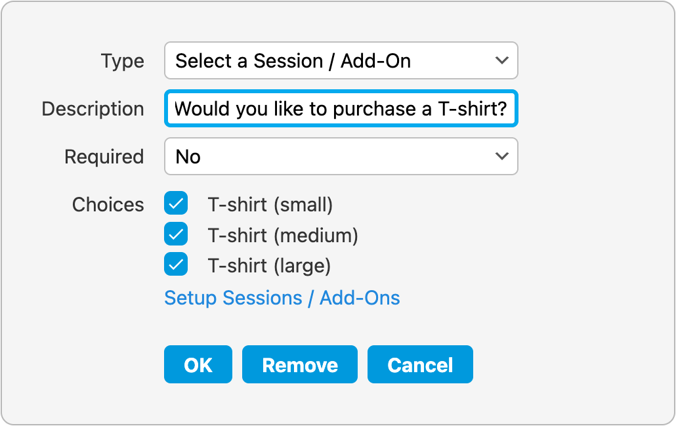Click the 'T-shirt (medium)' choice label

(x=283, y=235)
